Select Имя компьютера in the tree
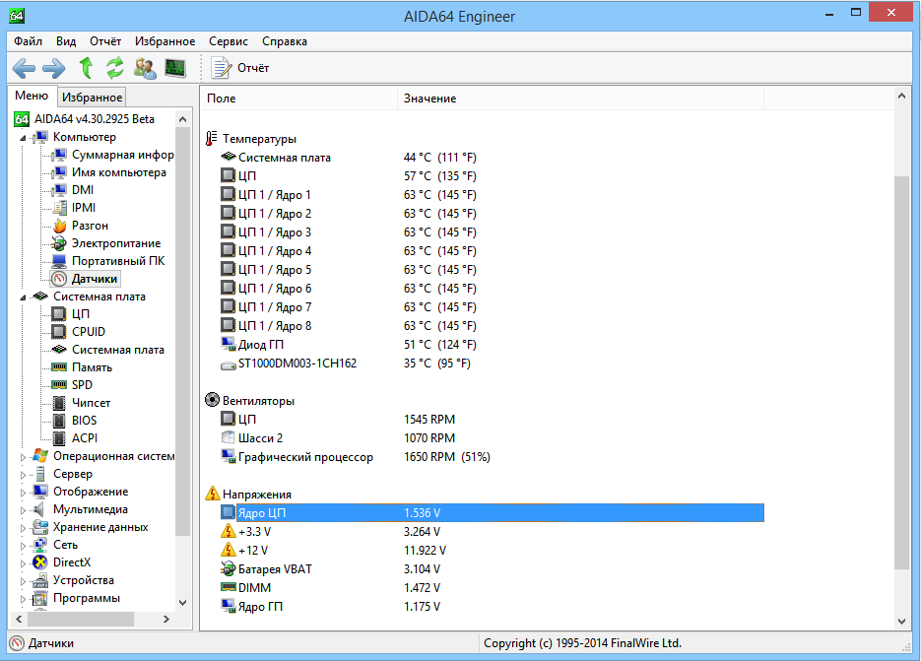 coord(118,172)
